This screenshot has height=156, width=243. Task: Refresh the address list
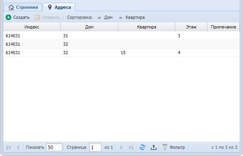(x=142, y=147)
